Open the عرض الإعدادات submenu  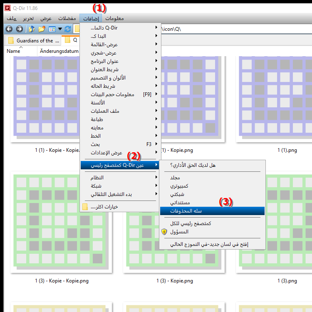point(120,153)
